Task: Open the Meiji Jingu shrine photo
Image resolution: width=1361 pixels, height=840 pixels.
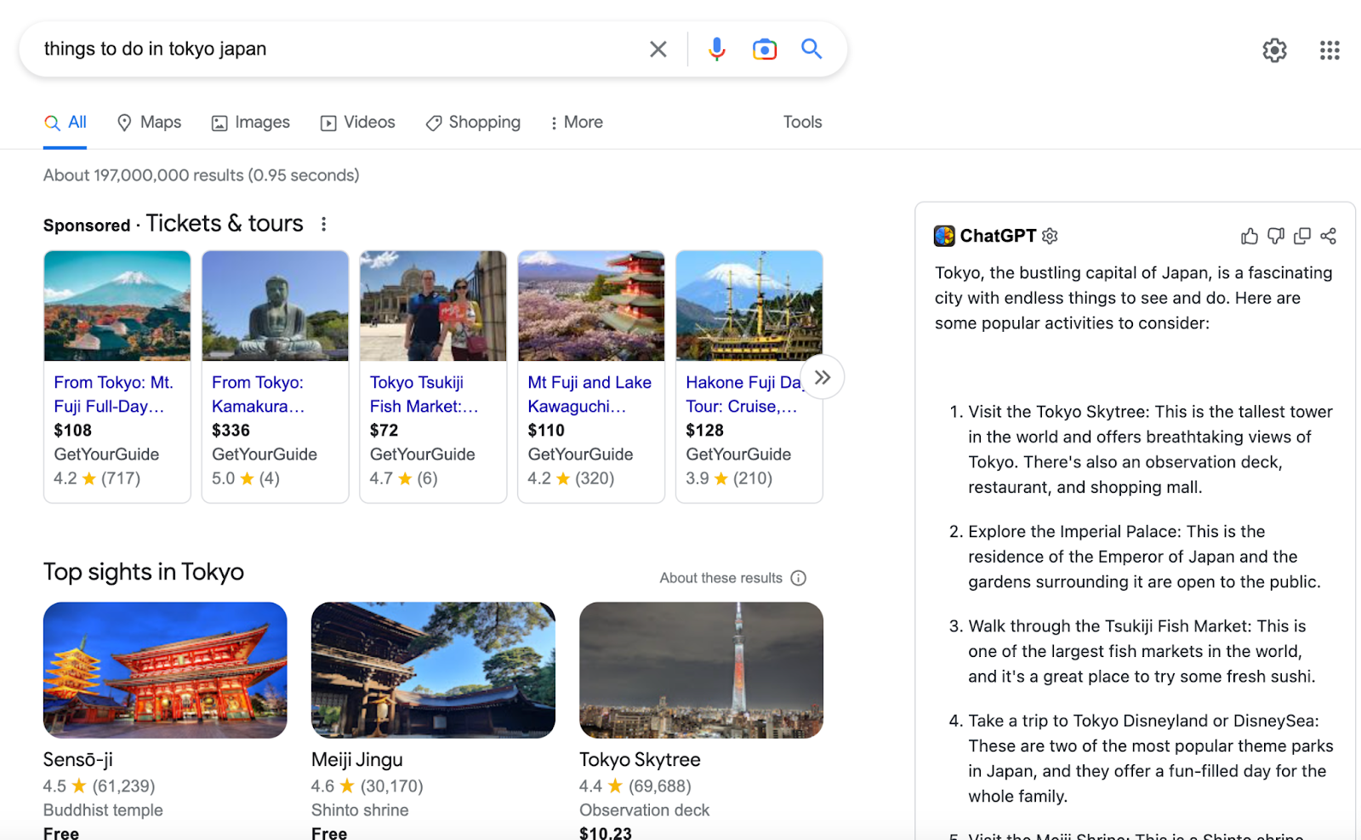Action: pos(433,670)
